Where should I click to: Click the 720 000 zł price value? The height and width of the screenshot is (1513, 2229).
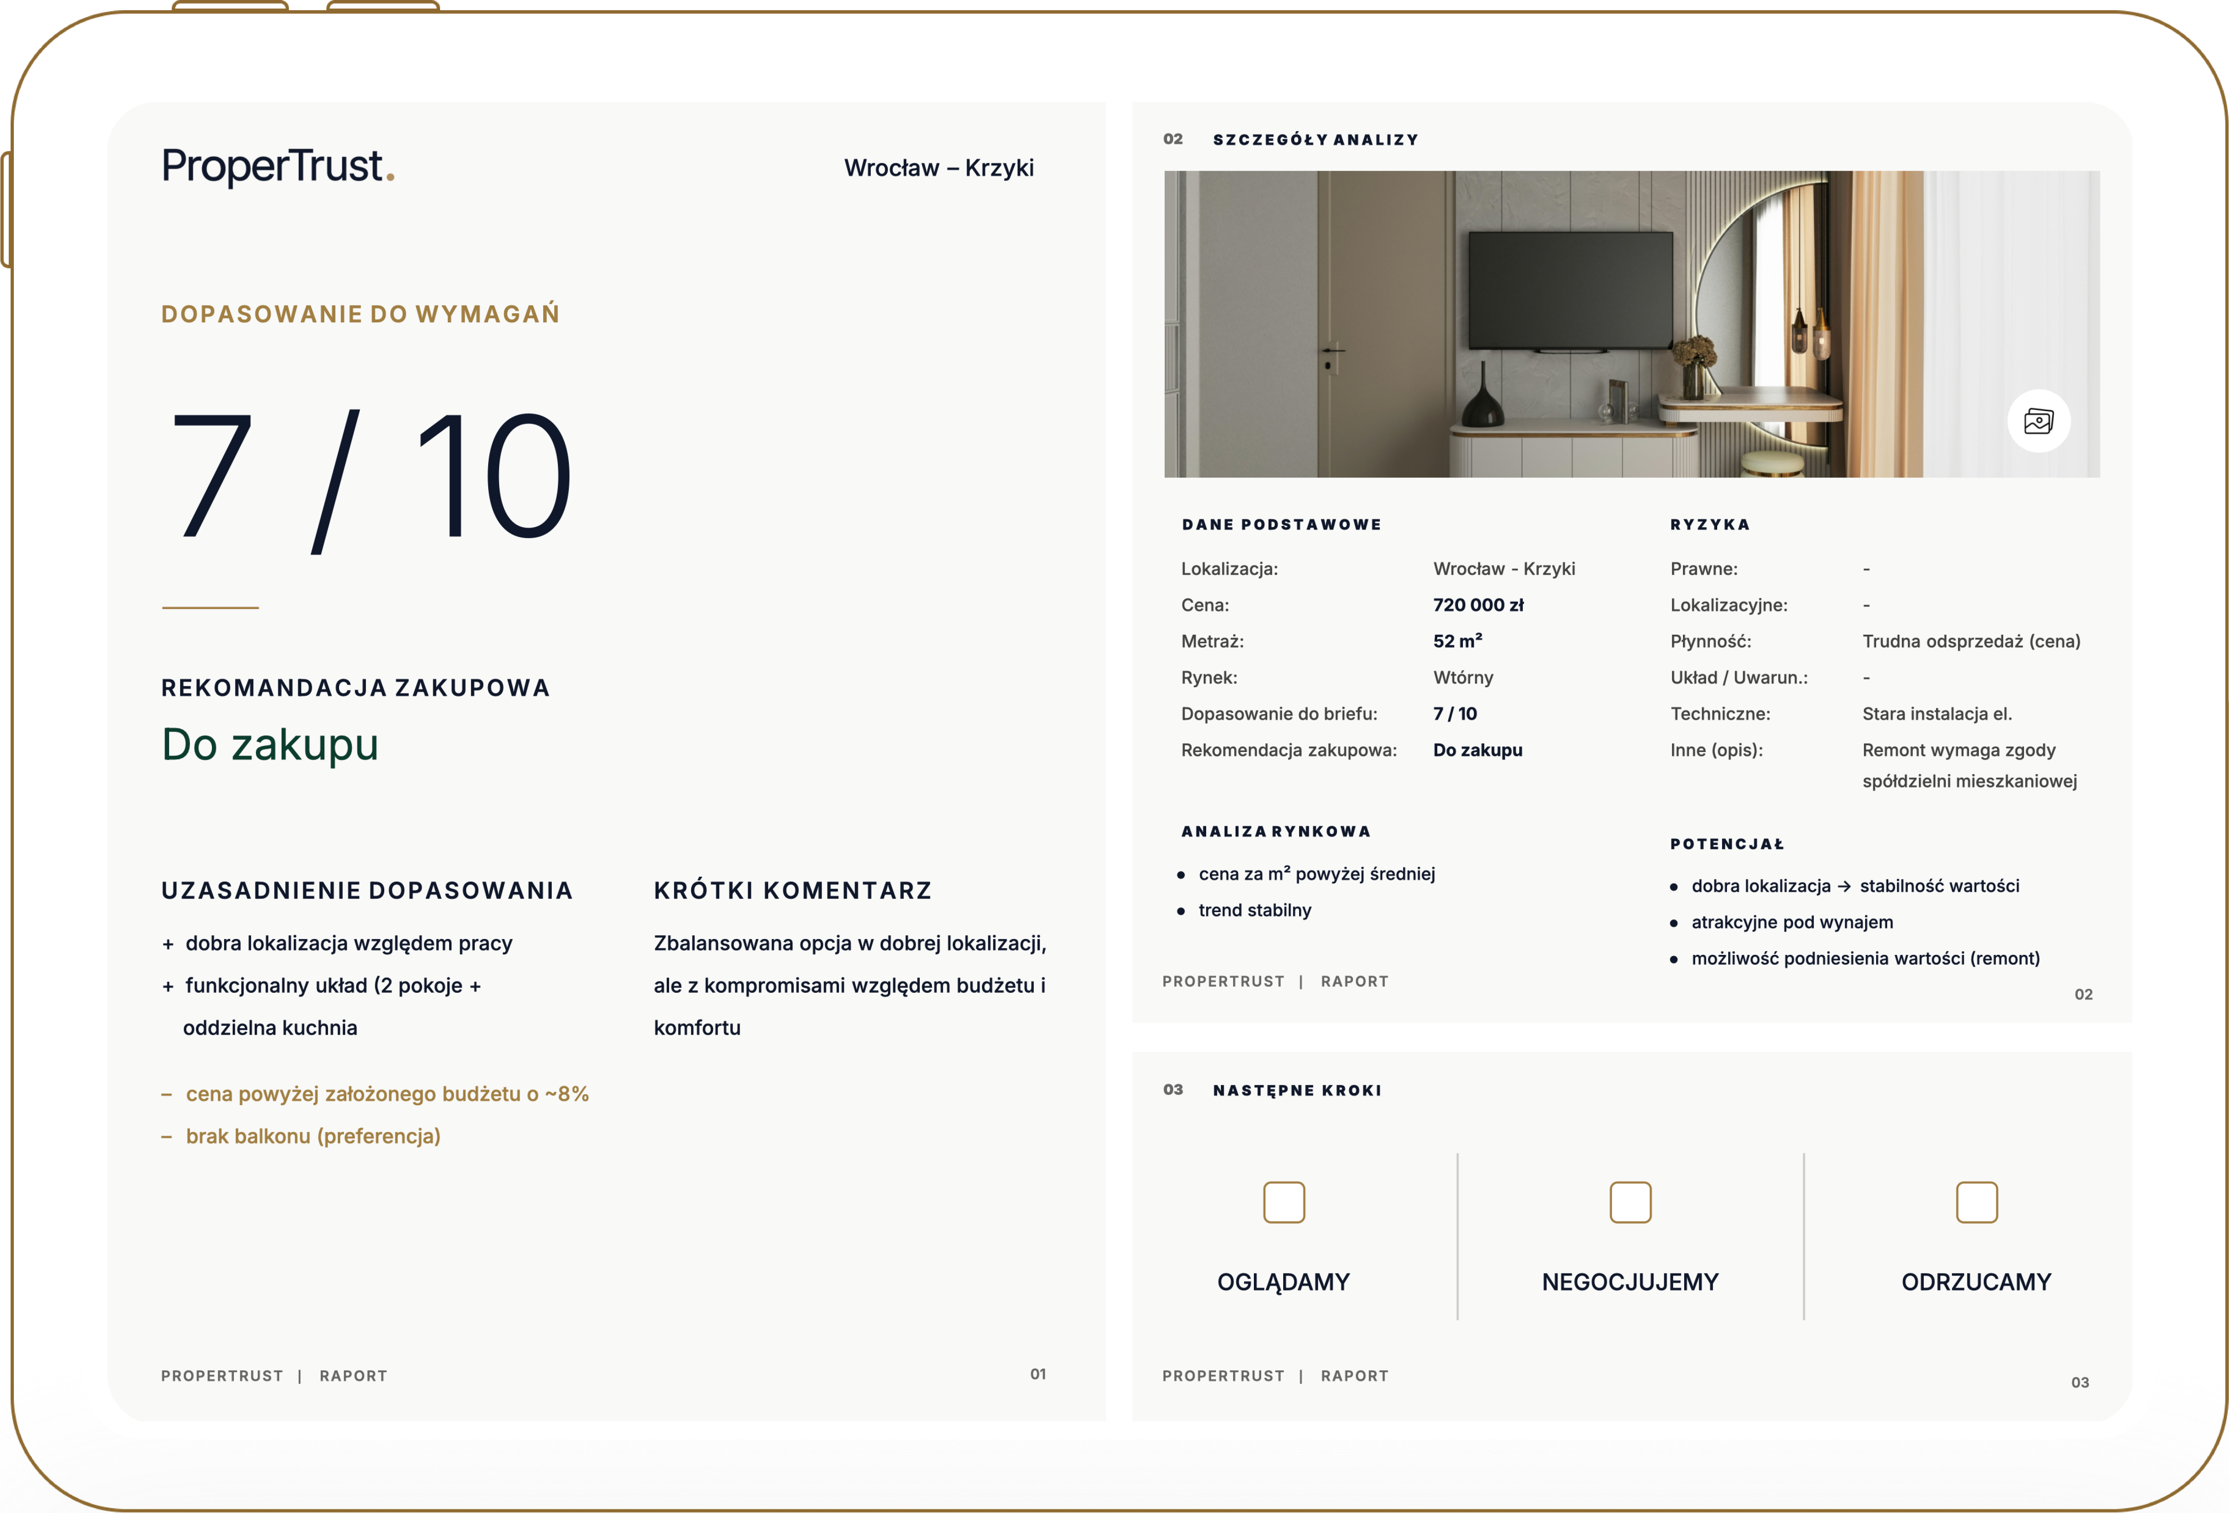pyautogui.click(x=1478, y=605)
